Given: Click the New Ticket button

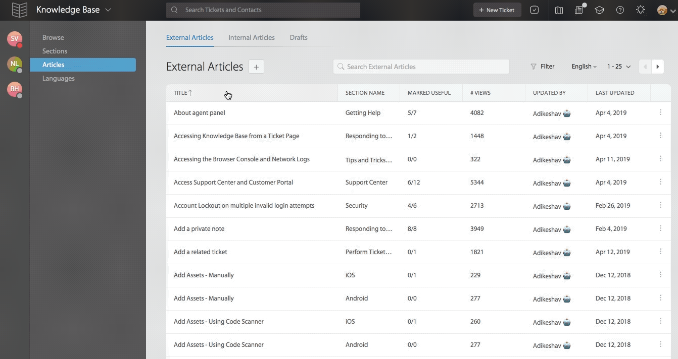Looking at the screenshot, I should point(497,10).
